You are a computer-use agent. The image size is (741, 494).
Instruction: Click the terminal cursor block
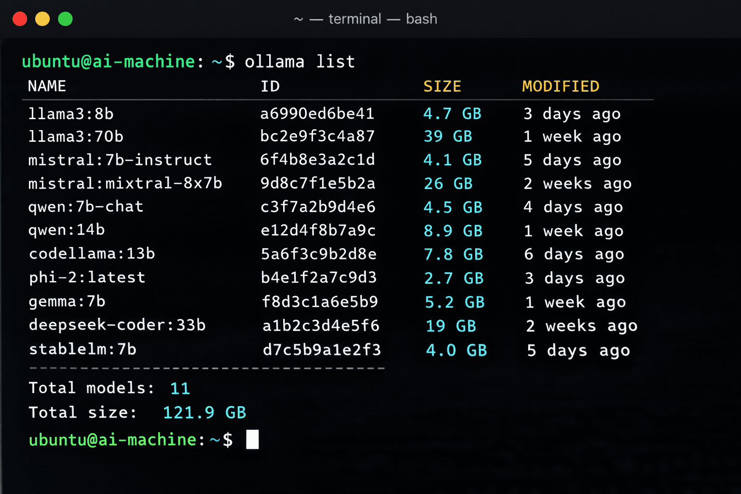click(x=253, y=439)
